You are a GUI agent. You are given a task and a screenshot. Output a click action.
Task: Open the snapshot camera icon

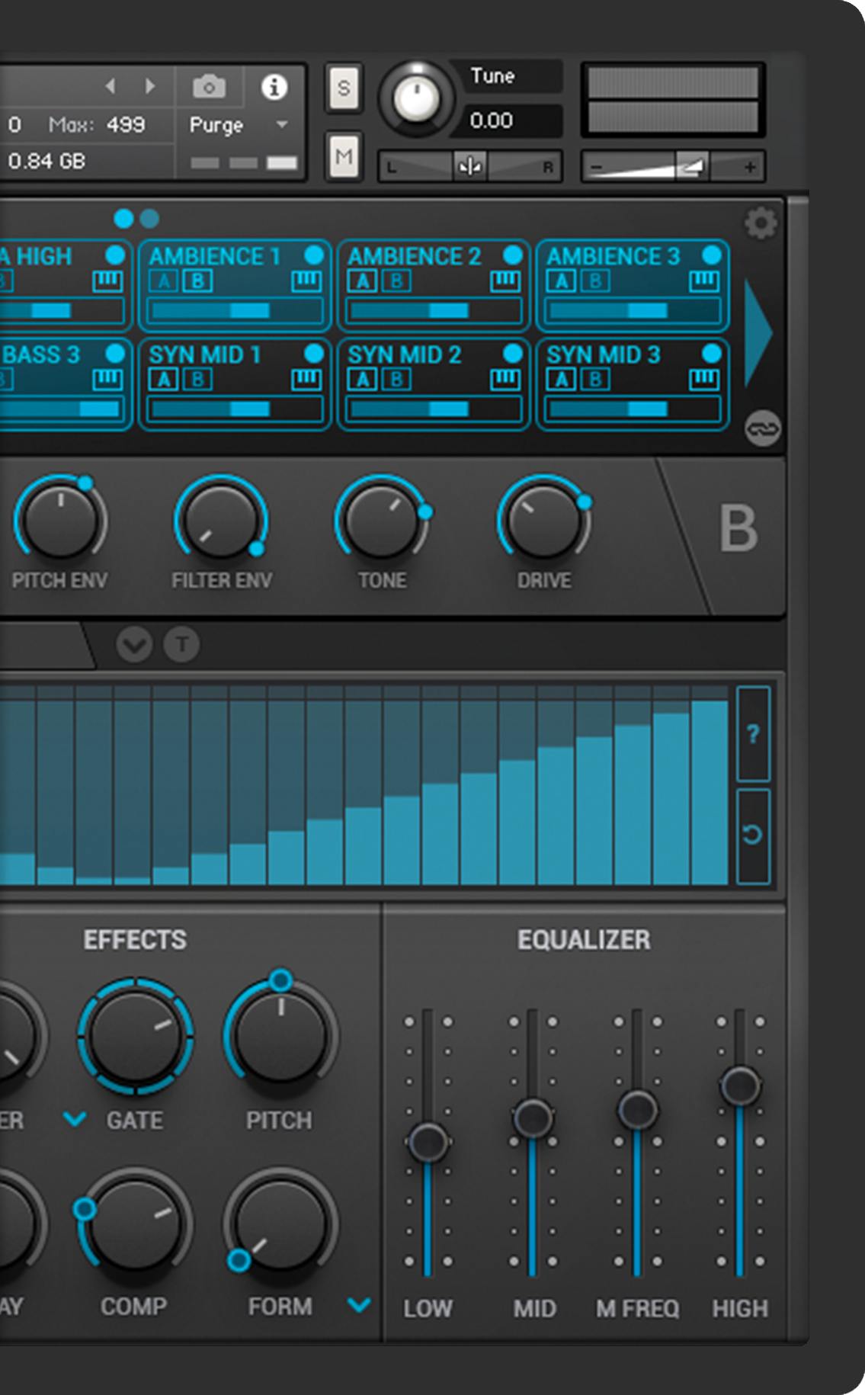tap(209, 87)
